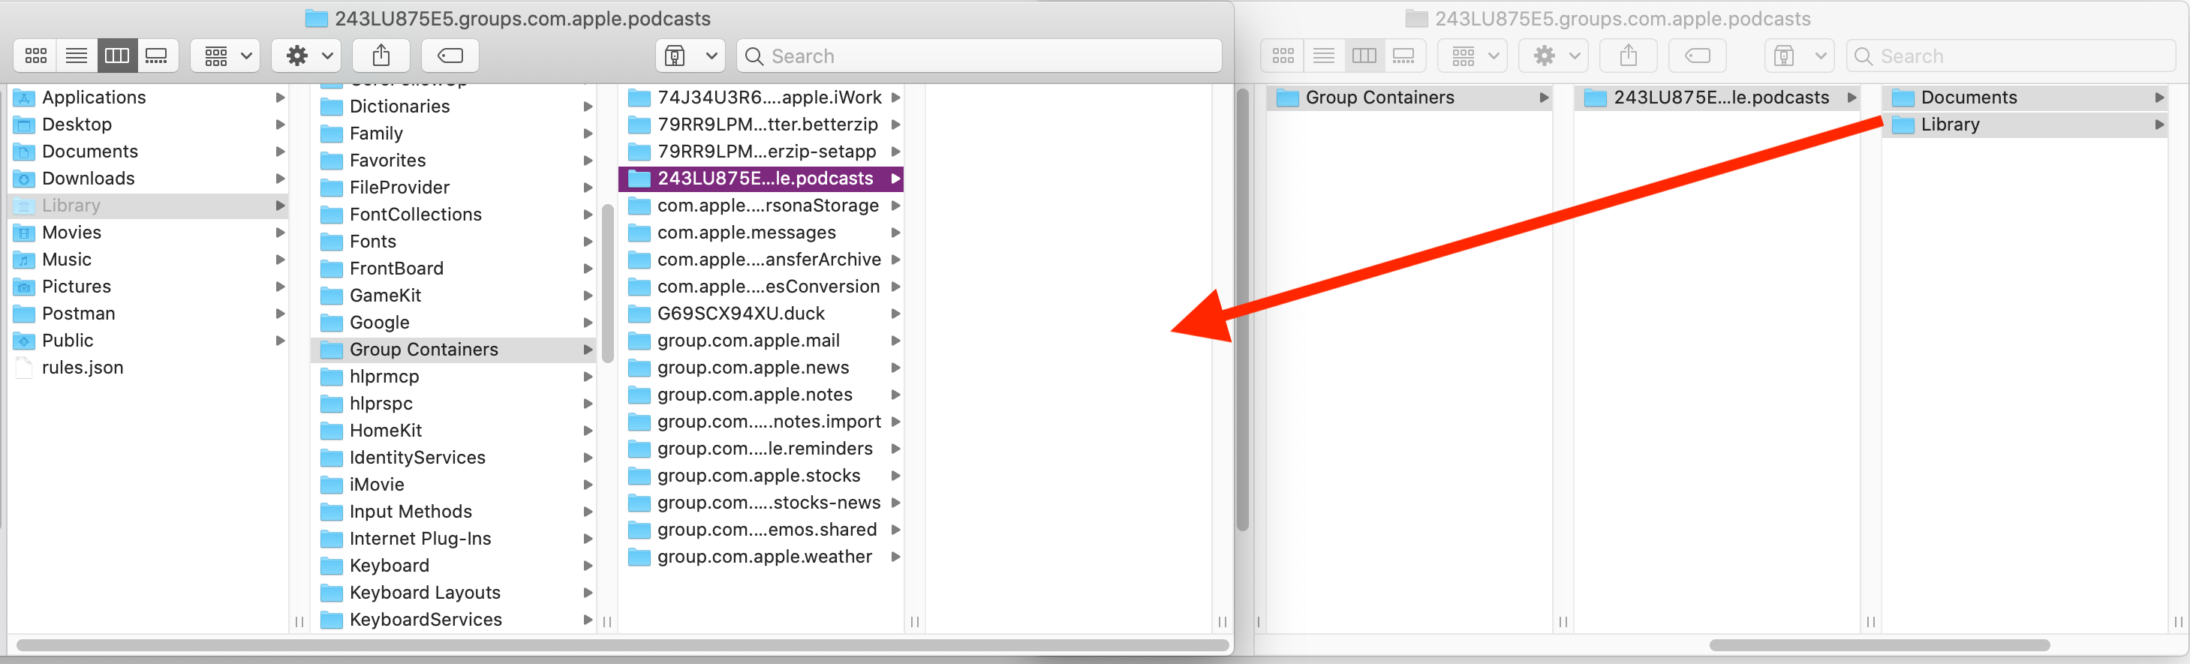This screenshot has width=2190, height=664.
Task: Click background window horizontal scrollbar
Action: pyautogui.click(x=1879, y=645)
